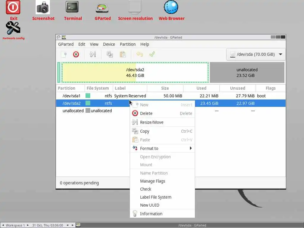The image size is (304, 228).
Task: Click the /dev/sda2 46.43 GiB graphic block
Action: [x=135, y=72]
